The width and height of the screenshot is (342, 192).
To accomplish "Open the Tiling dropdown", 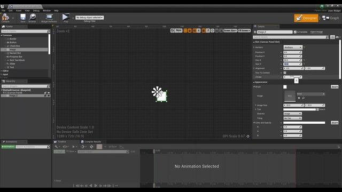I will tap(292, 118).
